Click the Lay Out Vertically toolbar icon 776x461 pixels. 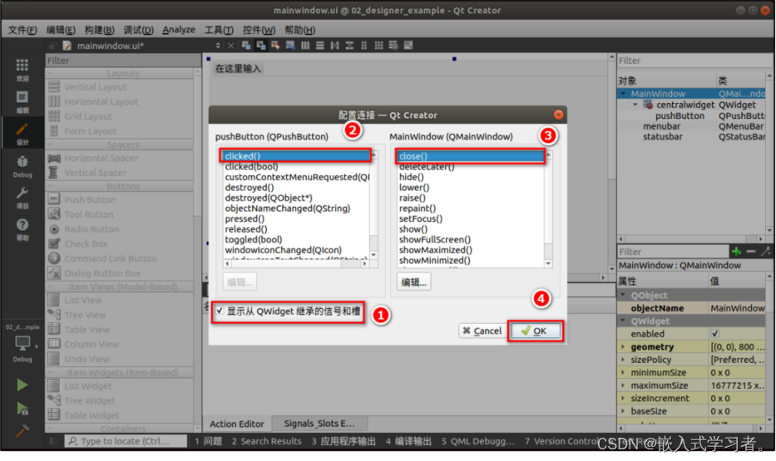coord(320,46)
